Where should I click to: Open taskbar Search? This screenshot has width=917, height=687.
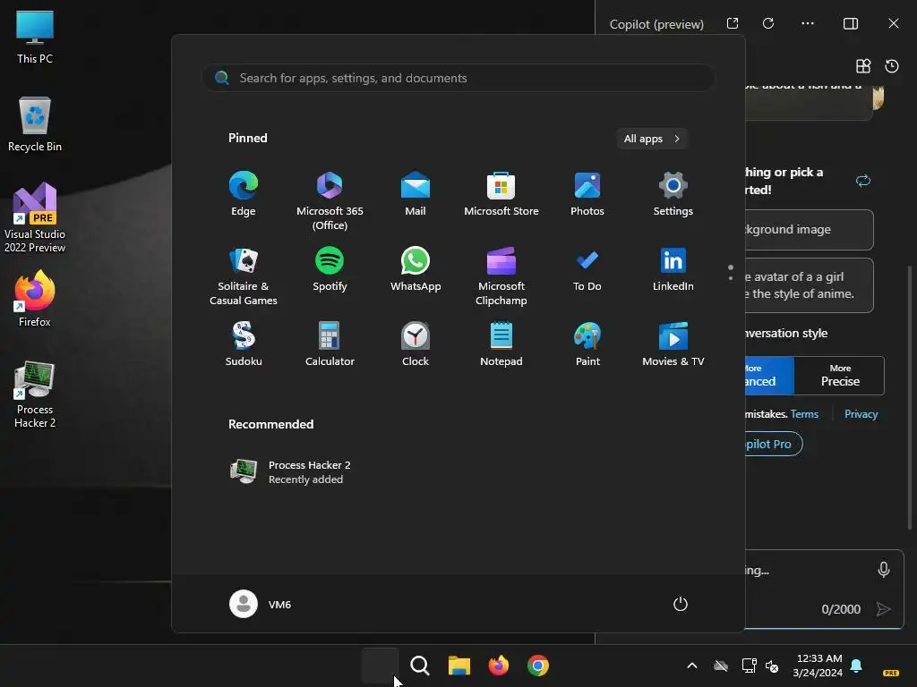419,666
